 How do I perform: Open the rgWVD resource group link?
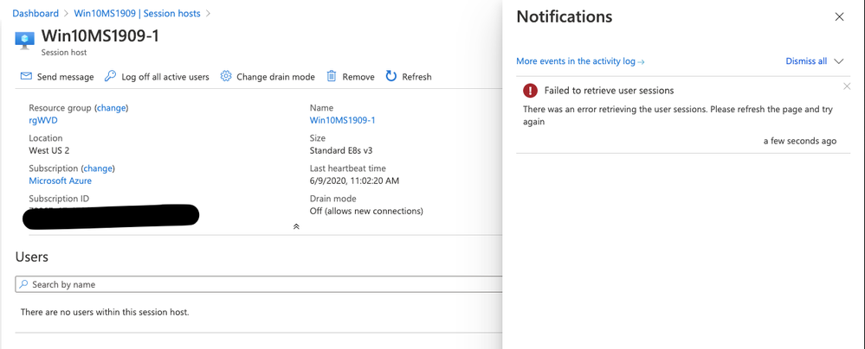(x=43, y=120)
